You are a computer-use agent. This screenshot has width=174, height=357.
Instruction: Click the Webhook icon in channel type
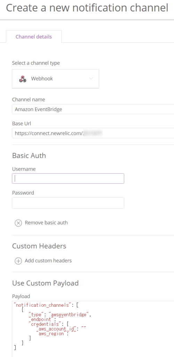coord(23,79)
